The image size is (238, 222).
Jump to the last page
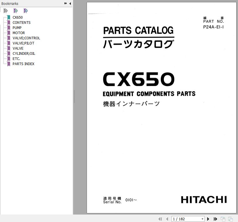pos(215,219)
